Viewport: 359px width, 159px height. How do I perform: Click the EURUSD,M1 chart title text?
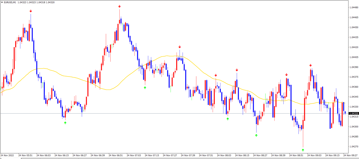point(10,2)
